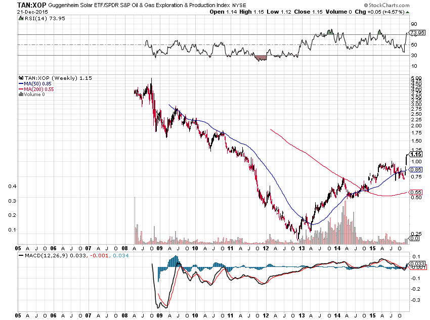Click the 30 level on the RSI axis
This screenshot has width=430, height=320.
point(414,55)
